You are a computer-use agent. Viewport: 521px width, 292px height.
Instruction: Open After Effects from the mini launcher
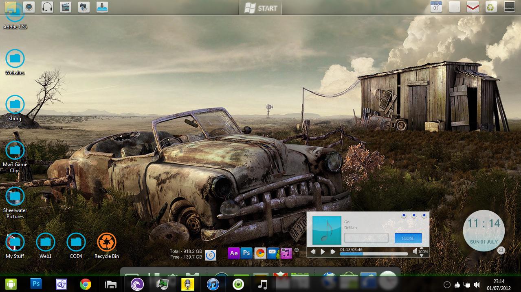pos(233,253)
